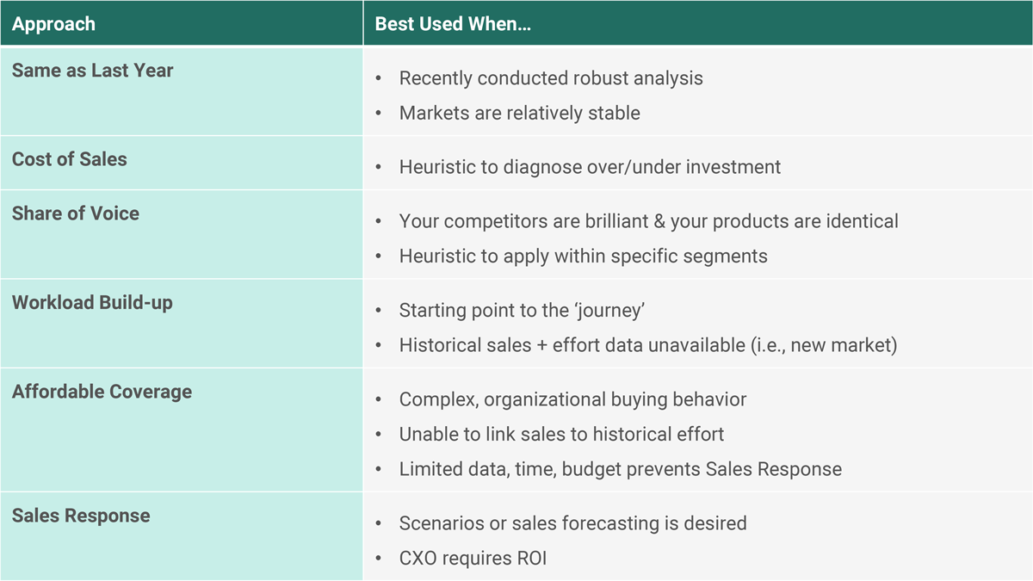
Task: Click Unable to link sales to historical effort
Action: point(561,434)
